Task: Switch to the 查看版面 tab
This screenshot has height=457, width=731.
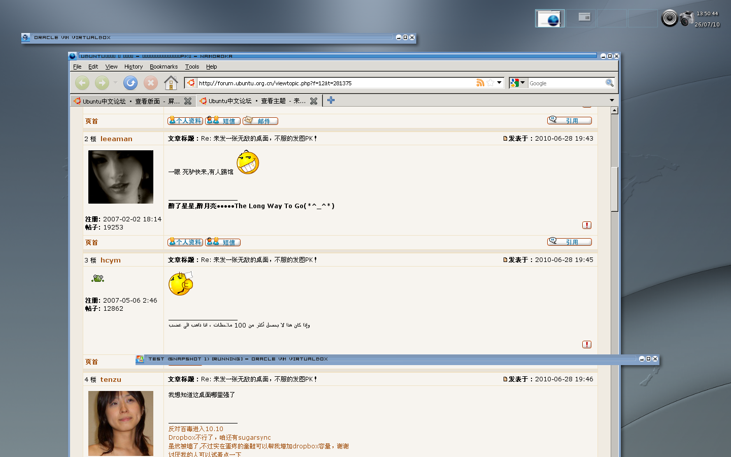Action: pos(132,101)
